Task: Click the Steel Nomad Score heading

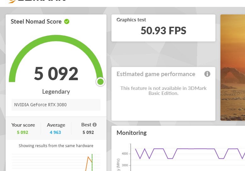Action: (36, 21)
